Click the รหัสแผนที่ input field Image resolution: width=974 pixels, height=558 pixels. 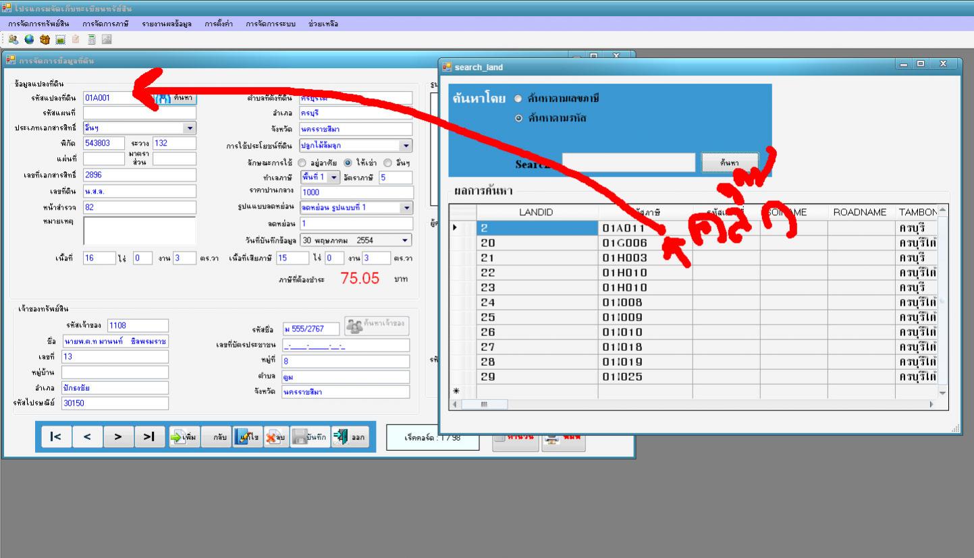click(140, 112)
